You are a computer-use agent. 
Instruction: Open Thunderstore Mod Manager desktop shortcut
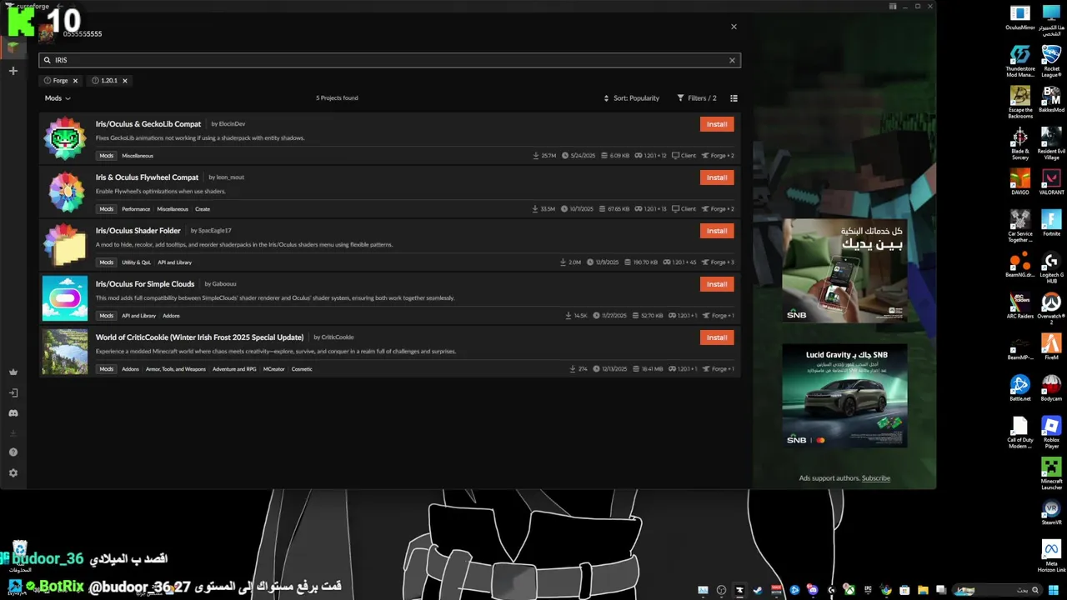click(x=1019, y=61)
